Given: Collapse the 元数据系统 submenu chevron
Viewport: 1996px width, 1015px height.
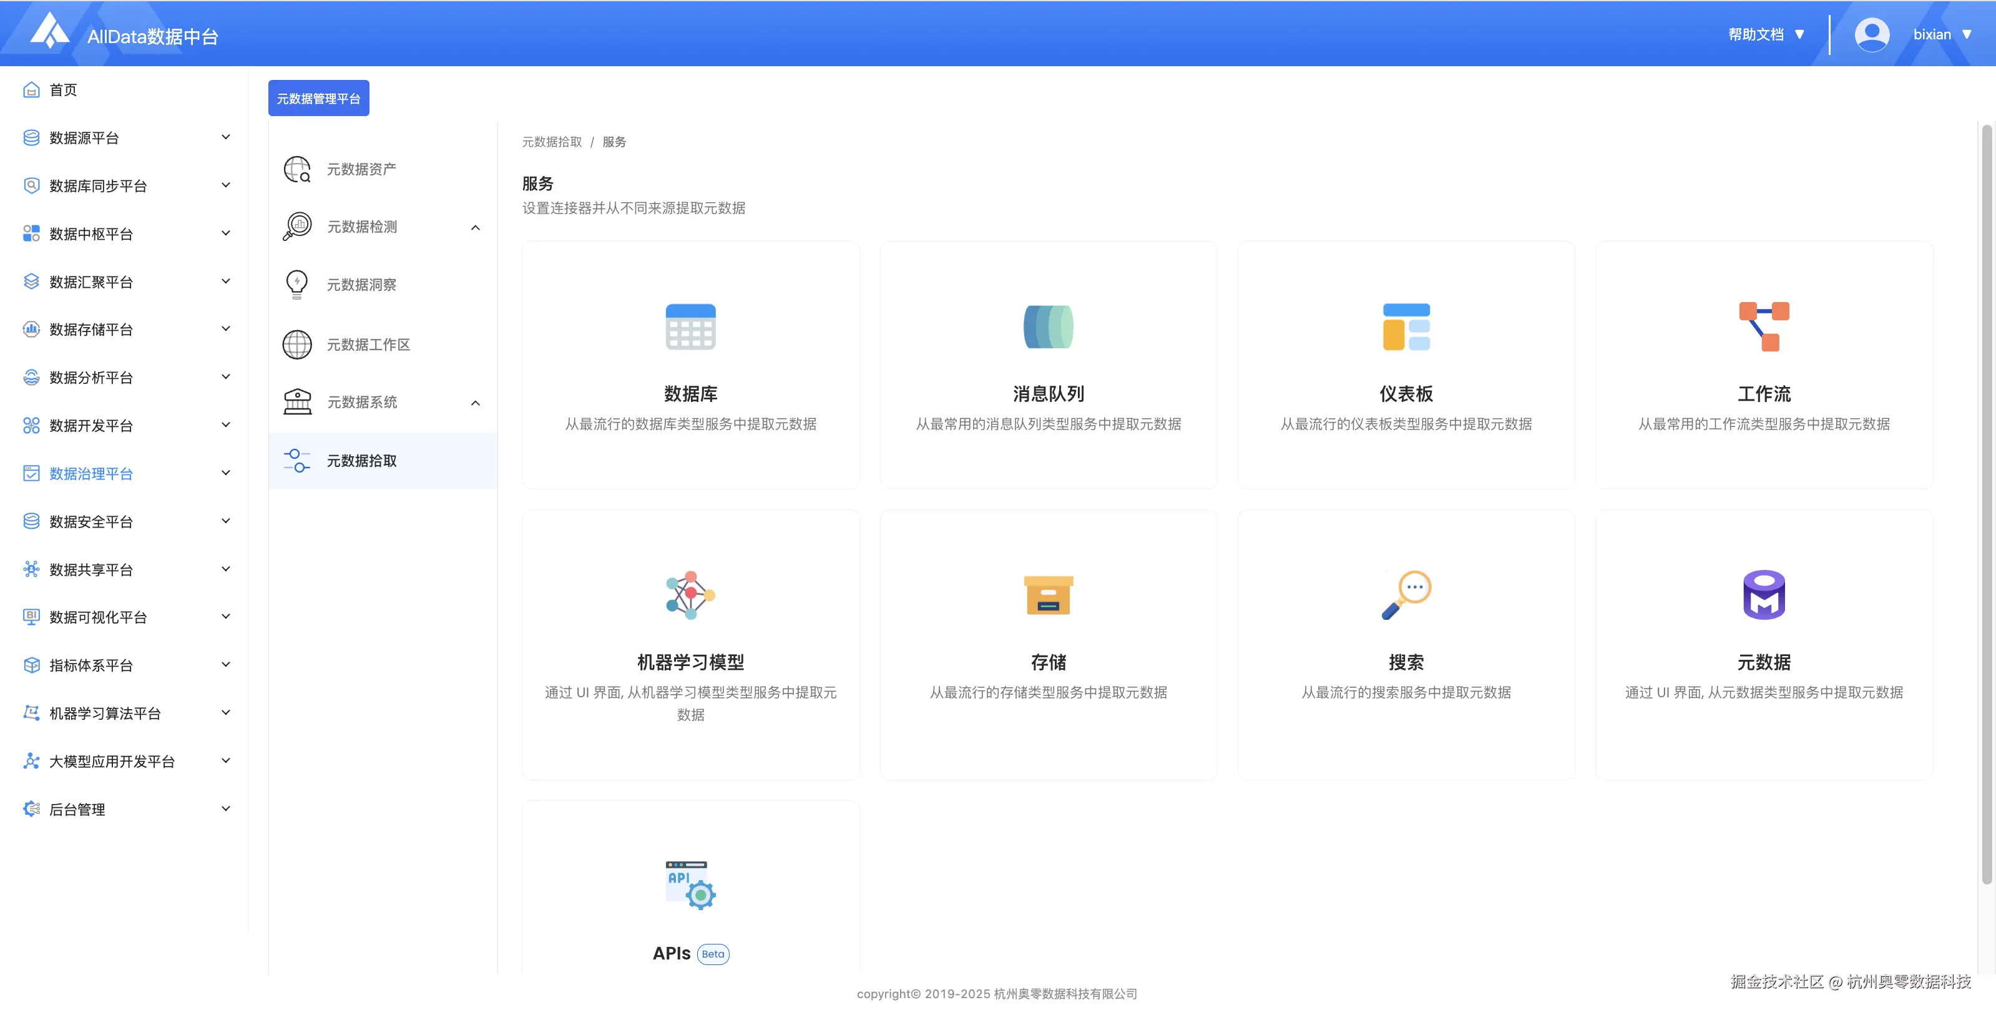Looking at the screenshot, I should coord(475,403).
